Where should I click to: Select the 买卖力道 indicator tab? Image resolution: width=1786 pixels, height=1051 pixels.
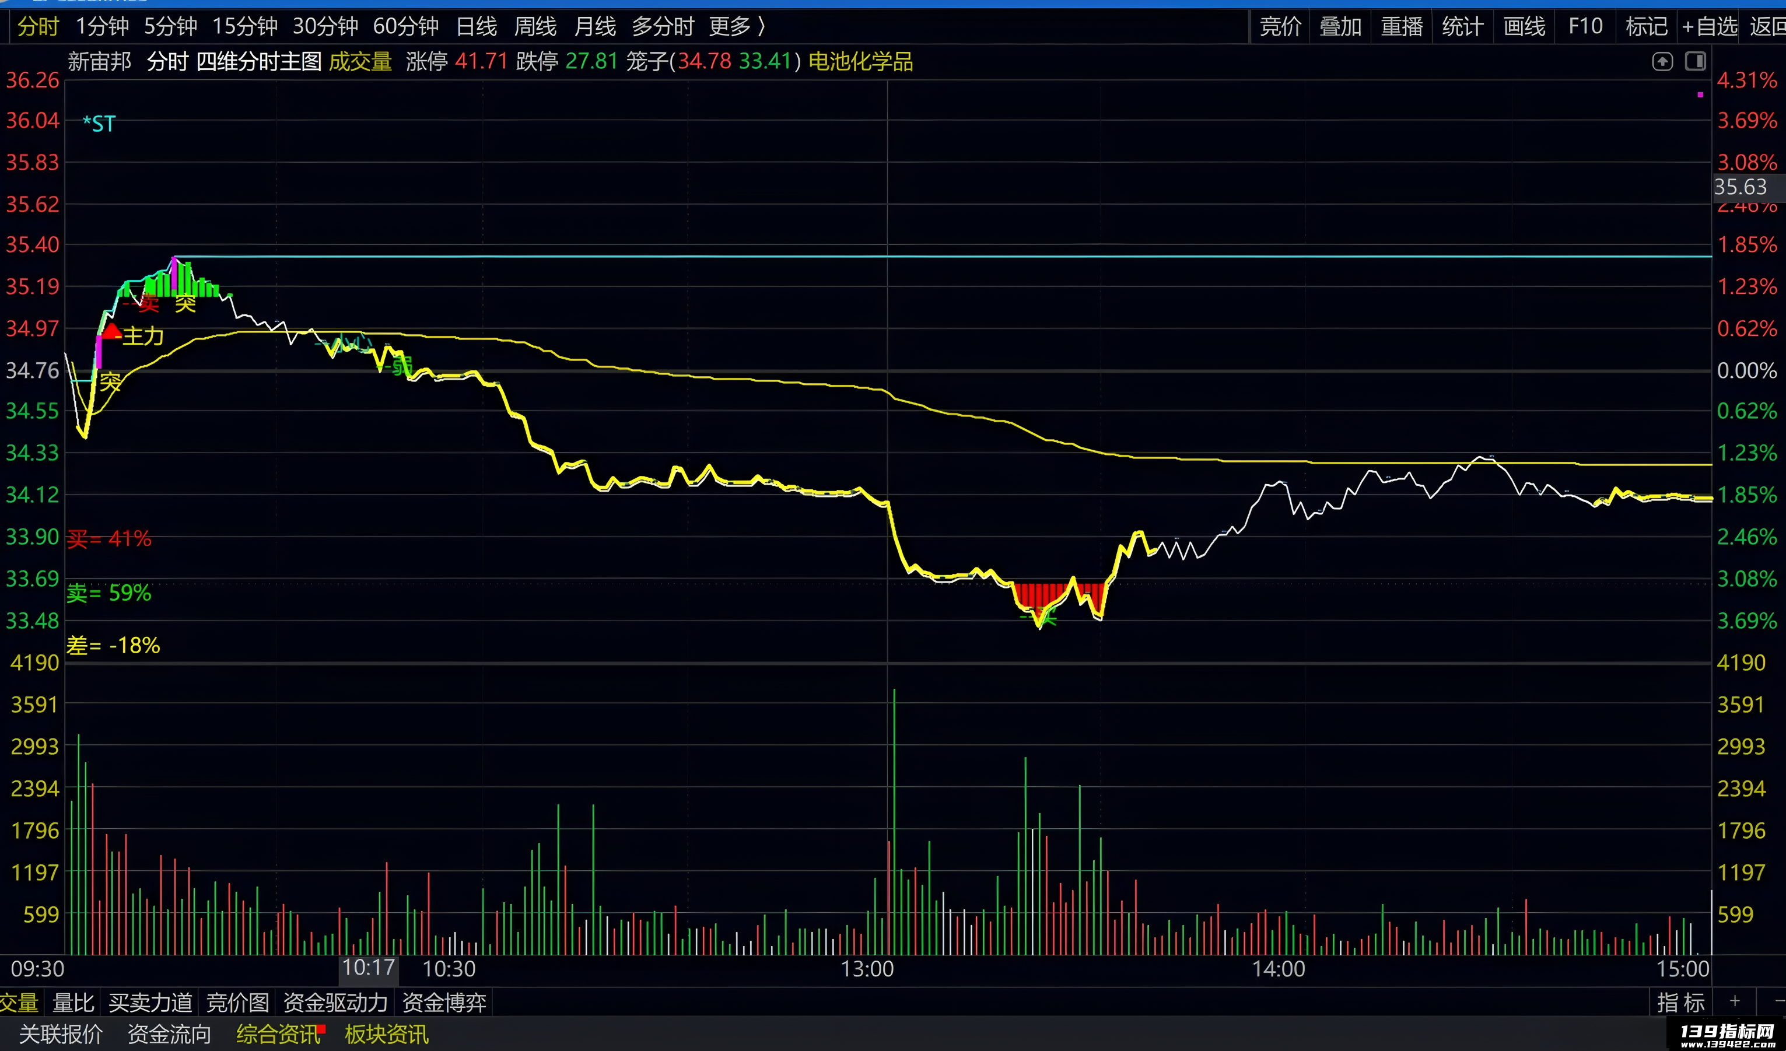point(150,1002)
